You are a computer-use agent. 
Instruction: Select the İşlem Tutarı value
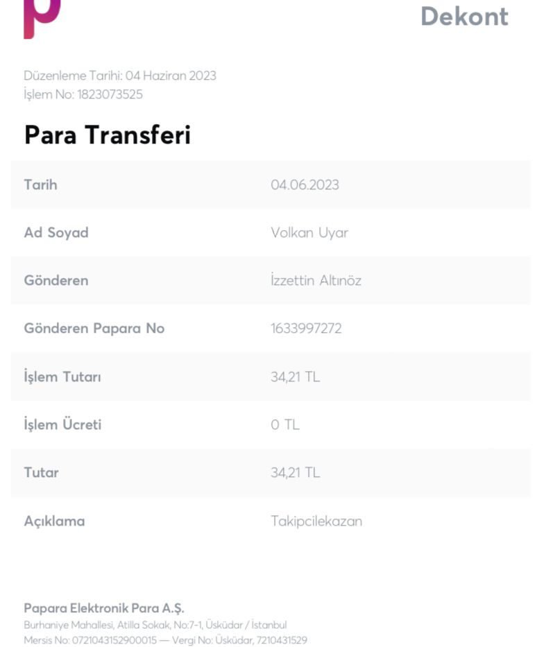point(296,377)
